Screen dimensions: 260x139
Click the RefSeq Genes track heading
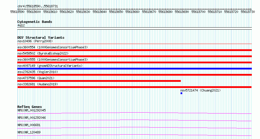point(30,107)
